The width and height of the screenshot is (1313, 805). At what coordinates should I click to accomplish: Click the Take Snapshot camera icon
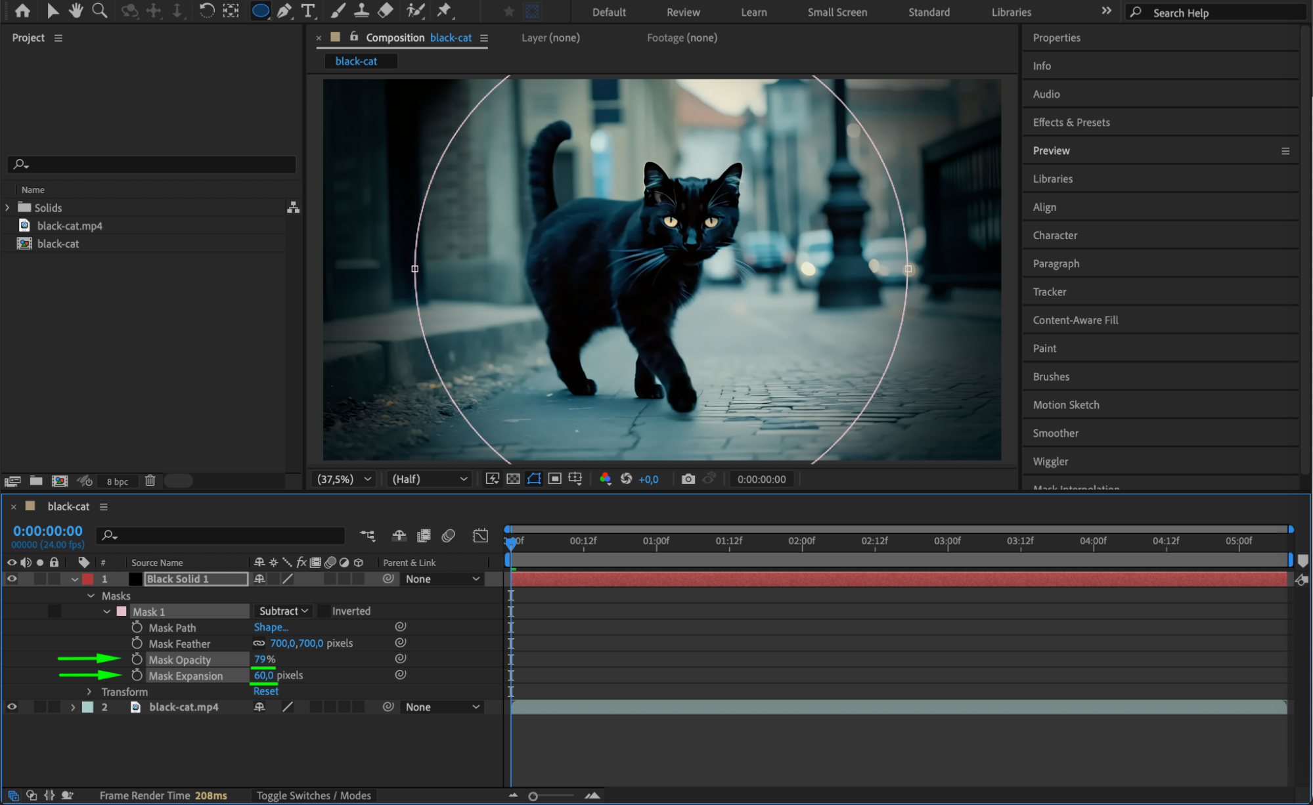tap(688, 479)
